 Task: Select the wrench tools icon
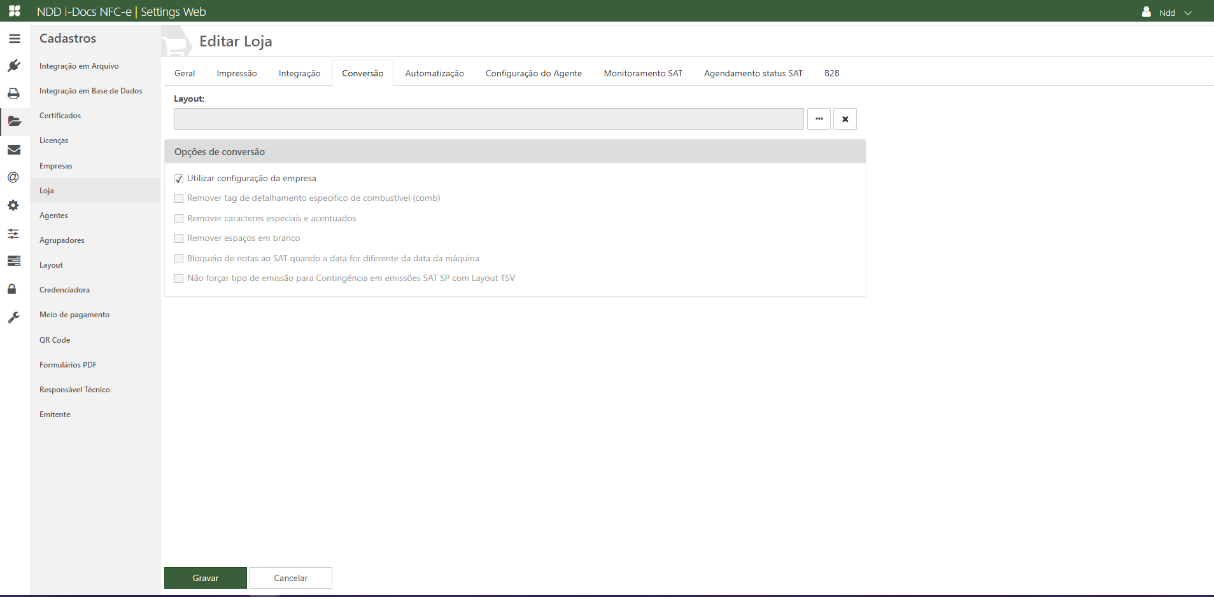pyautogui.click(x=13, y=317)
